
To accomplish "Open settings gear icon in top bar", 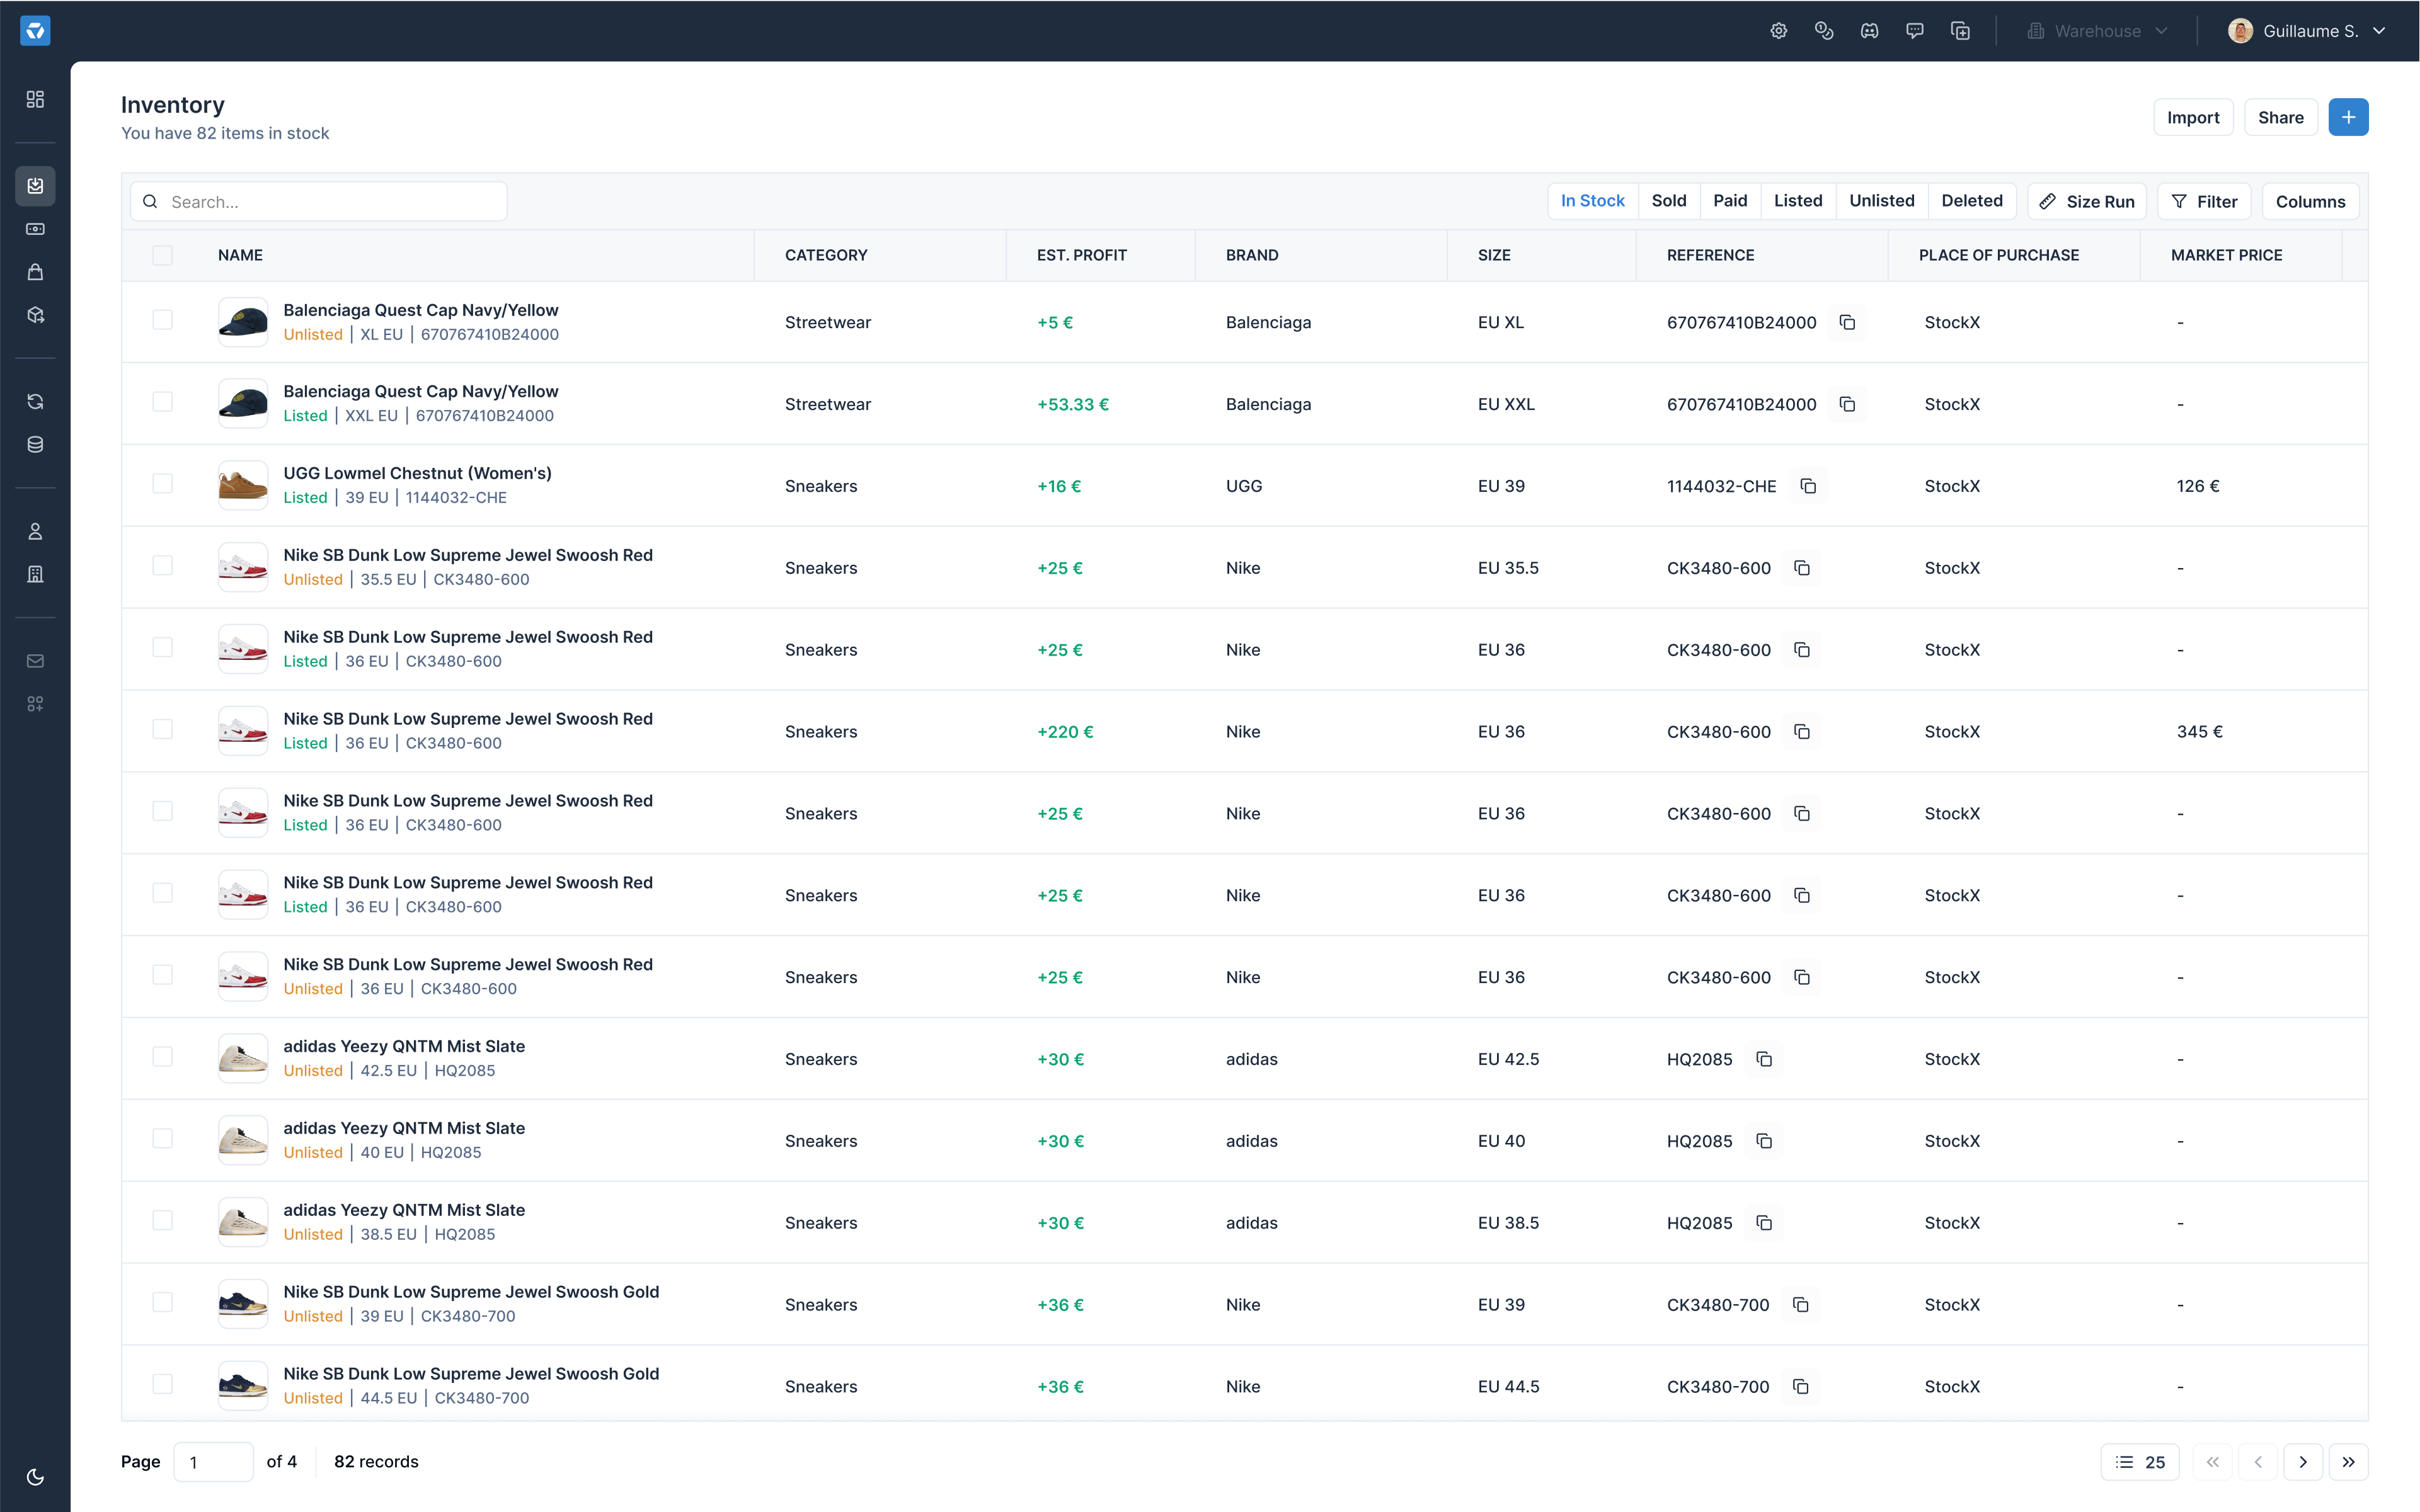I will tap(1779, 31).
